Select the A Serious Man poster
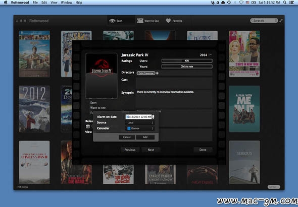 [x=244, y=162]
